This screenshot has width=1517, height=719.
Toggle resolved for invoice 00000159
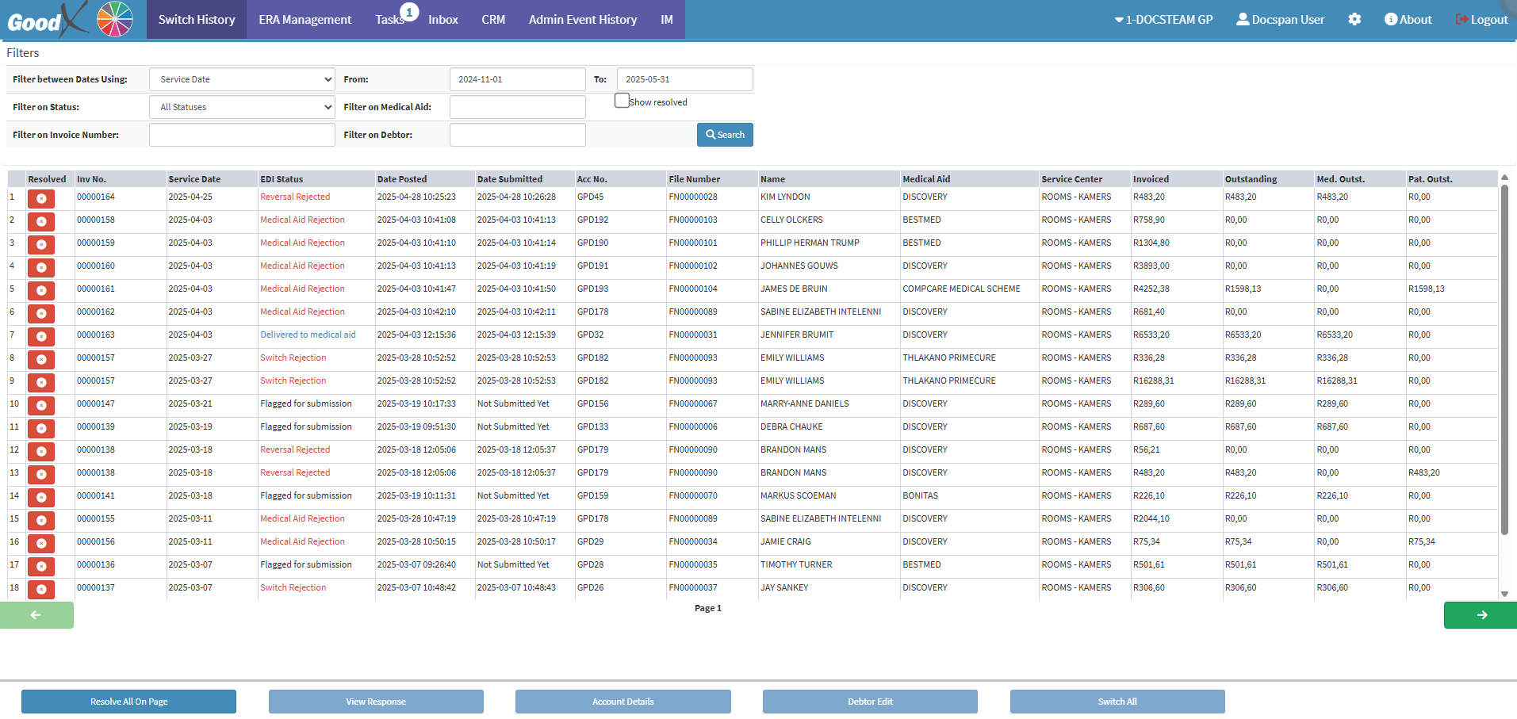click(41, 244)
